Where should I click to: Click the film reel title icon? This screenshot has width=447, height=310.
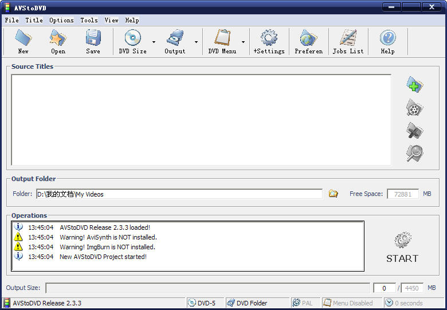point(415,108)
